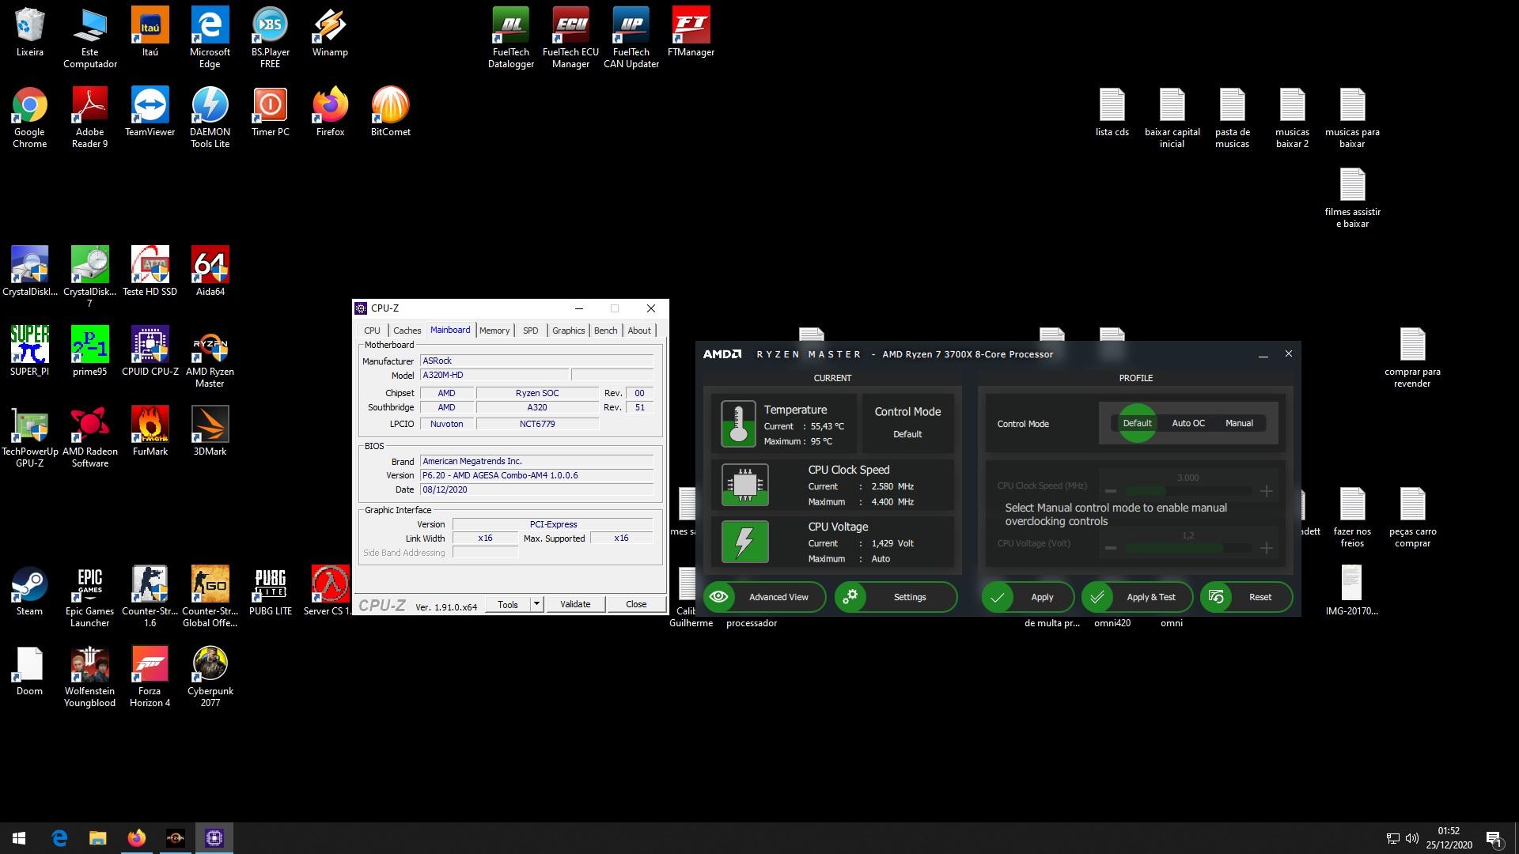The image size is (1519, 854).
Task: Open 'lista cds' text file
Action: [x=1112, y=111]
